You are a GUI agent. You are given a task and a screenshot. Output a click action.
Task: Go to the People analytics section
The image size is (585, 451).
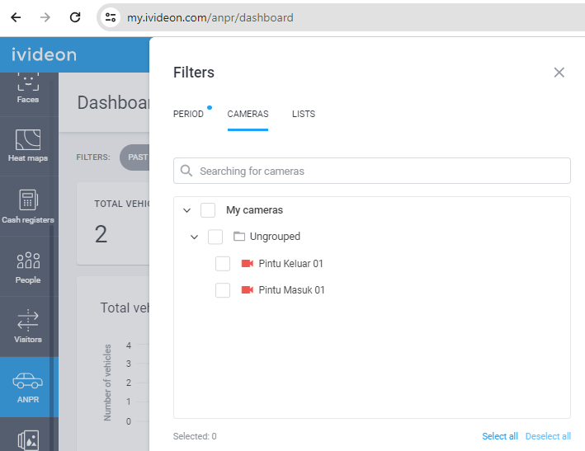pyautogui.click(x=28, y=266)
